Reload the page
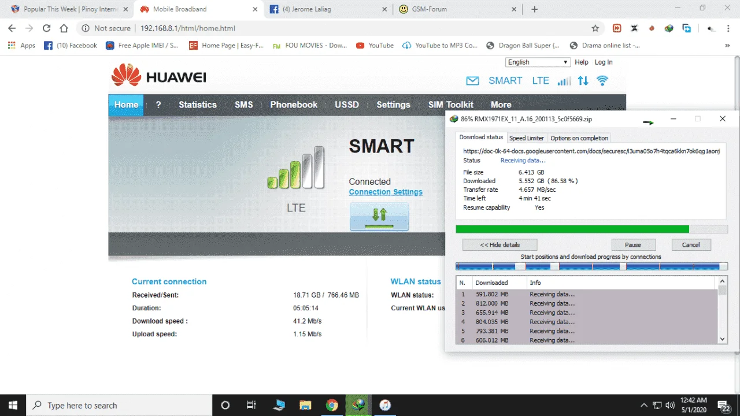 47,28
